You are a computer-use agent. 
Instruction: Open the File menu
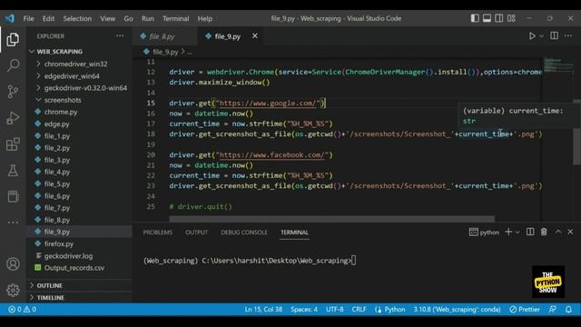tap(28, 18)
